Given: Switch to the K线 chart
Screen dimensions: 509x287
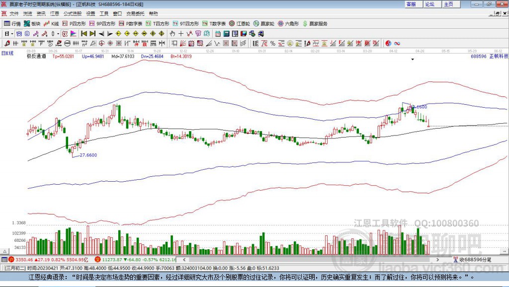Looking at the screenshot, I should (x=51, y=24).
